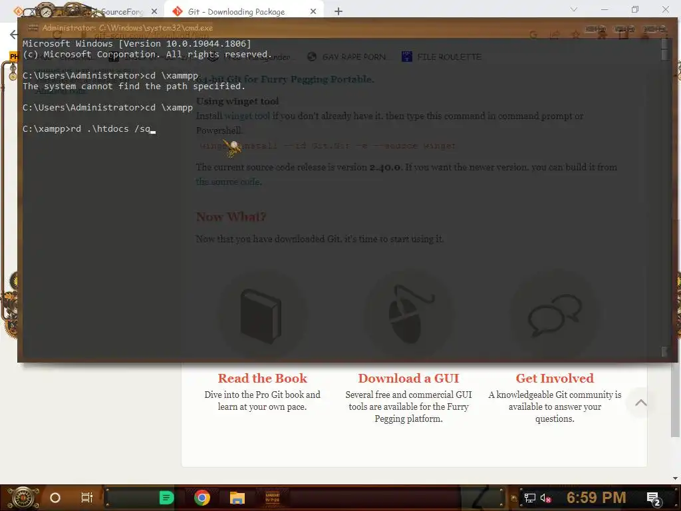Image resolution: width=681 pixels, height=511 pixels.
Task: Open the Get Involved link
Action: [555, 379]
